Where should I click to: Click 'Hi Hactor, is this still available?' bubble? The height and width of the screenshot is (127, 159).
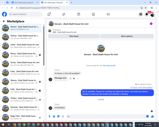point(67,73)
